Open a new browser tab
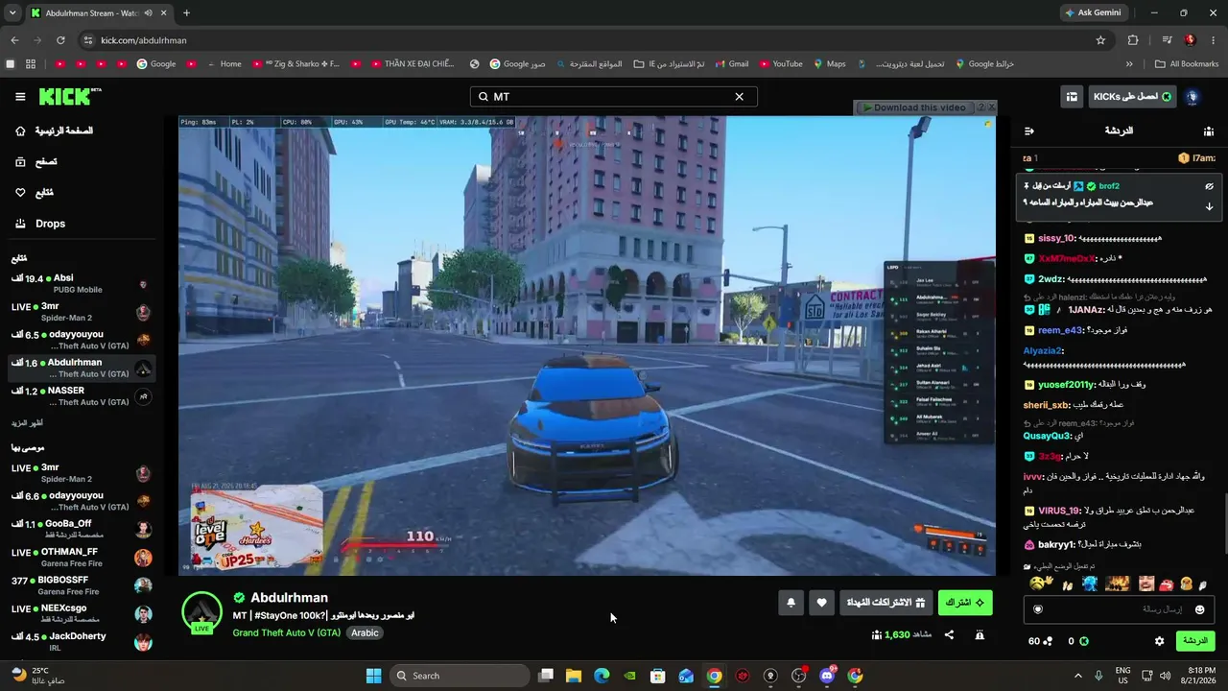This screenshot has height=691, width=1228. point(186,13)
